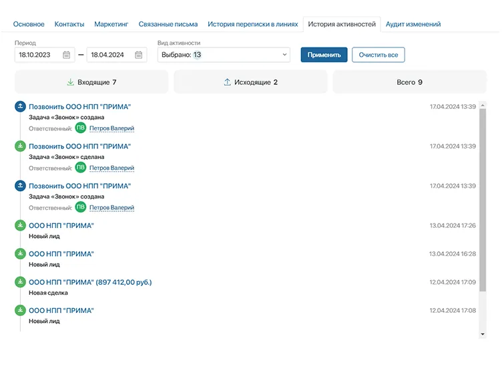Click the Очистить все button
Image resolution: width=504 pixels, height=373 pixels.
coord(378,55)
